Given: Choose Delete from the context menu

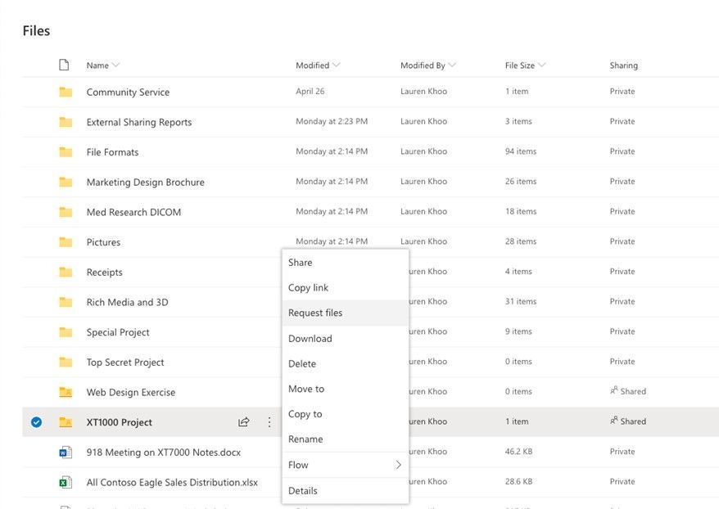Looking at the screenshot, I should (x=346, y=364).
